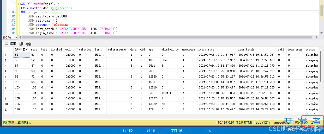
Task: Select the last_batch column header
Action: point(257,49)
